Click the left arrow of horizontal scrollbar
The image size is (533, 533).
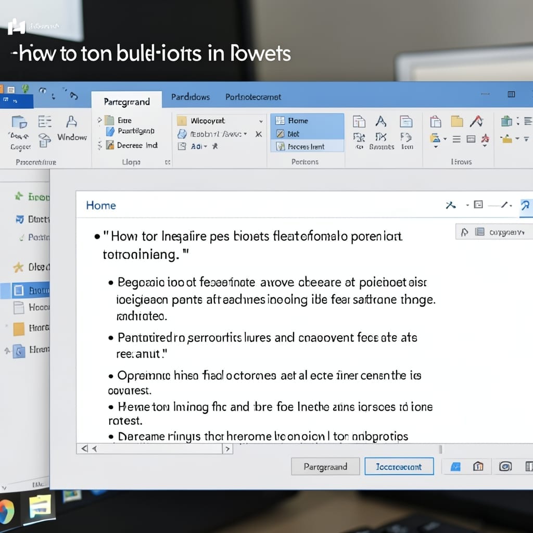[84, 449]
